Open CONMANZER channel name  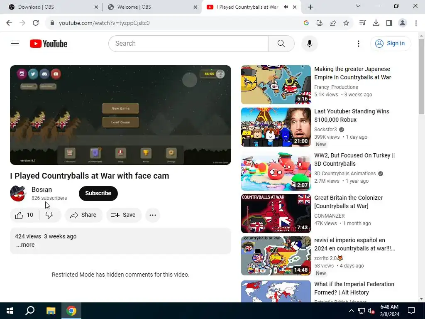pos(329,216)
